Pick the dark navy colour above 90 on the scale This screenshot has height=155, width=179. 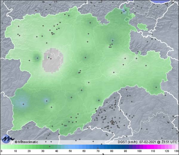pyautogui.click(x=125, y=147)
